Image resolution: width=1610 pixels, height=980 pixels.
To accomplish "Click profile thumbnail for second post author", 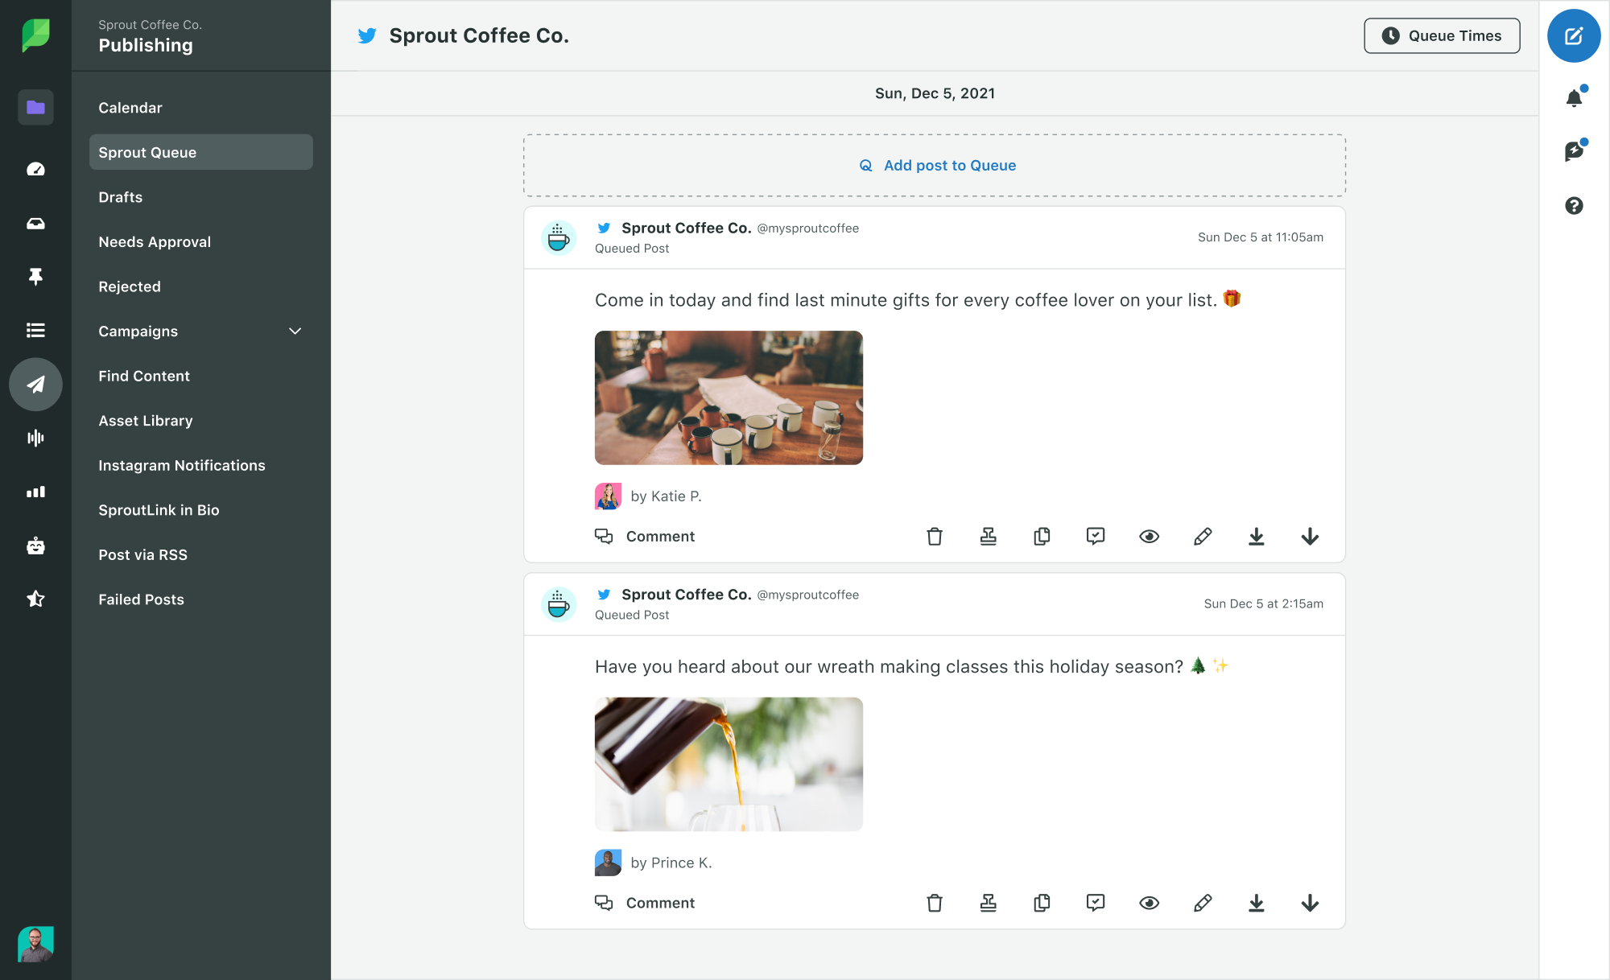I will click(x=609, y=862).
